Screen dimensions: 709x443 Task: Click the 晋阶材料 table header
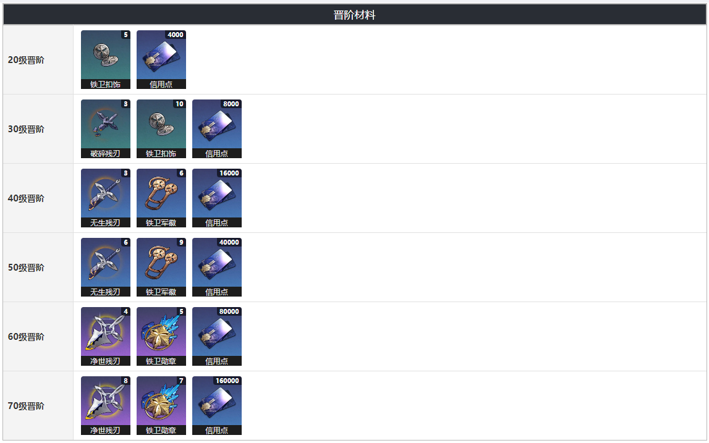(355, 15)
